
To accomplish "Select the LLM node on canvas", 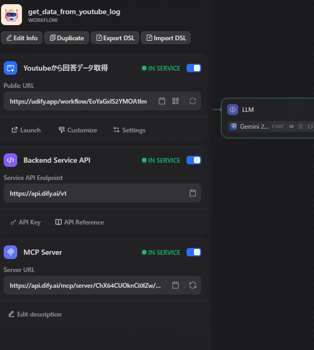I will pyautogui.click(x=268, y=118).
